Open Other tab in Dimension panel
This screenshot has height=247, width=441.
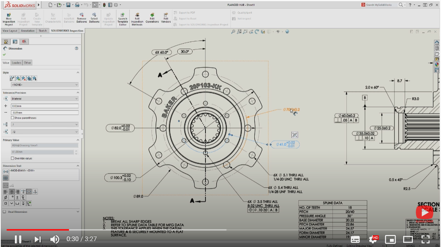[x=27, y=63]
